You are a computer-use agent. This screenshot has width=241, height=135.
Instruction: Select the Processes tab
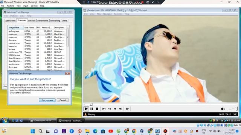(22, 20)
